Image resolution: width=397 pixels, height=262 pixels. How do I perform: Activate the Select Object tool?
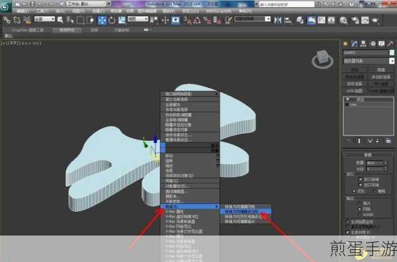click(x=60, y=20)
